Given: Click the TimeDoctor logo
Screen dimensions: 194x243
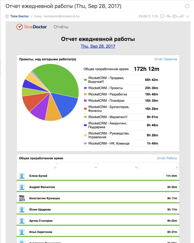Looking at the screenshot, I should [x=32, y=27].
